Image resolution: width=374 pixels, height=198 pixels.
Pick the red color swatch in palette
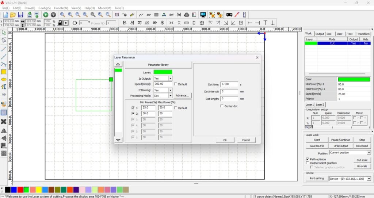pyautogui.click(x=20, y=190)
